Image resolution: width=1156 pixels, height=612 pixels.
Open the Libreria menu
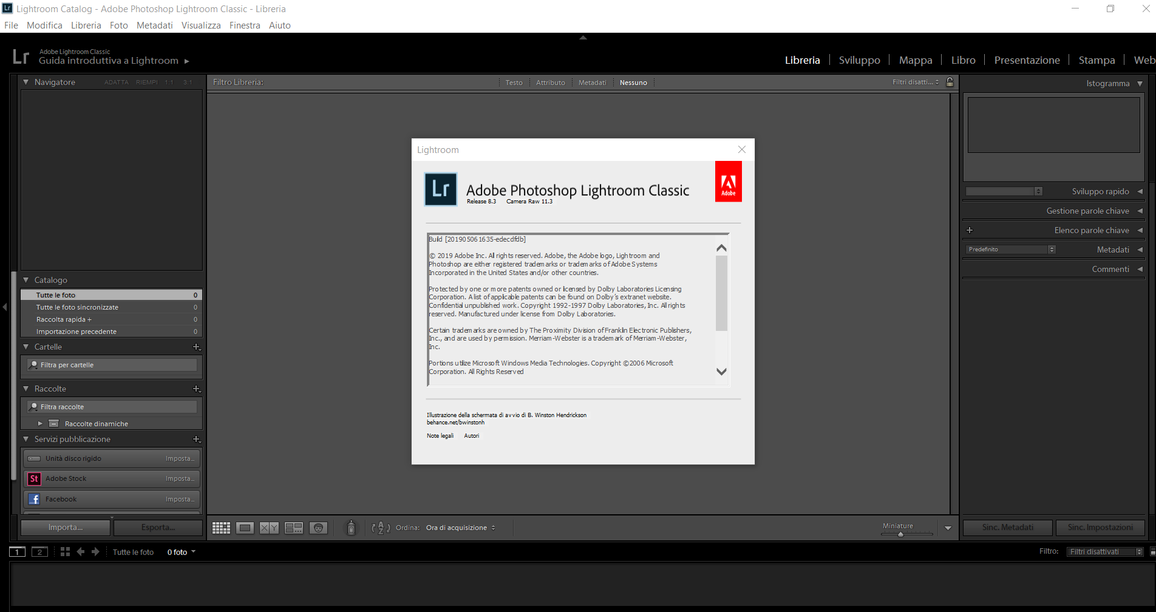[86, 25]
